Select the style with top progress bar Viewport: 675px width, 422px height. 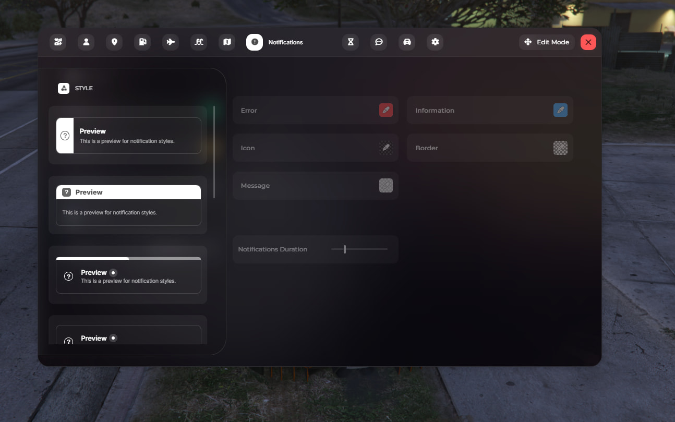[128, 275]
